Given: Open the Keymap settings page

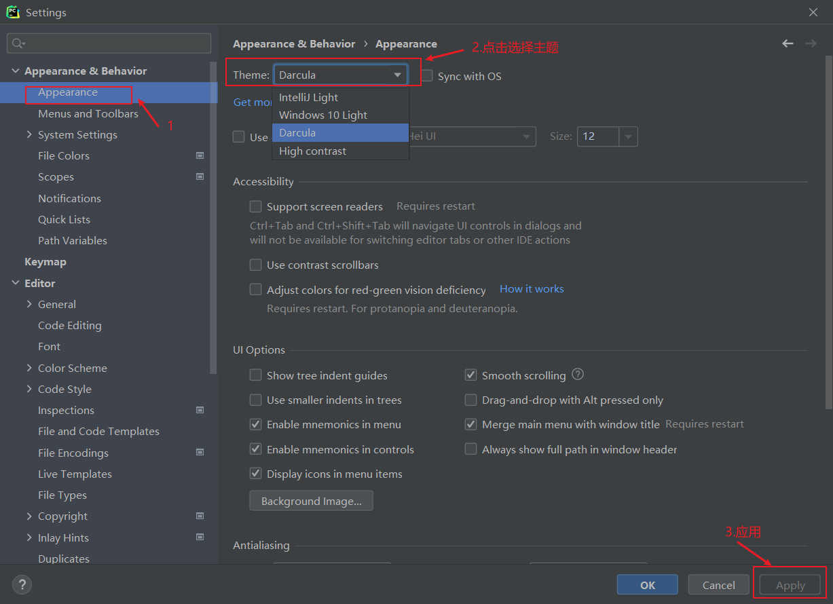Looking at the screenshot, I should point(45,261).
